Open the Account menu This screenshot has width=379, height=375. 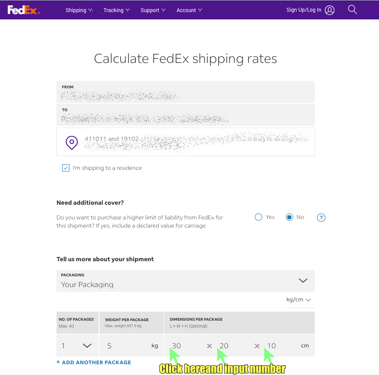[x=189, y=10]
